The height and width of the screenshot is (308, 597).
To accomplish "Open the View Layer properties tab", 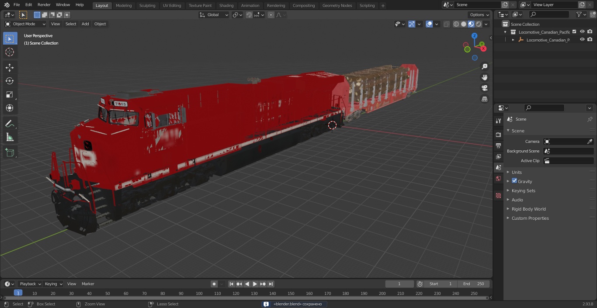I will pyautogui.click(x=498, y=156).
